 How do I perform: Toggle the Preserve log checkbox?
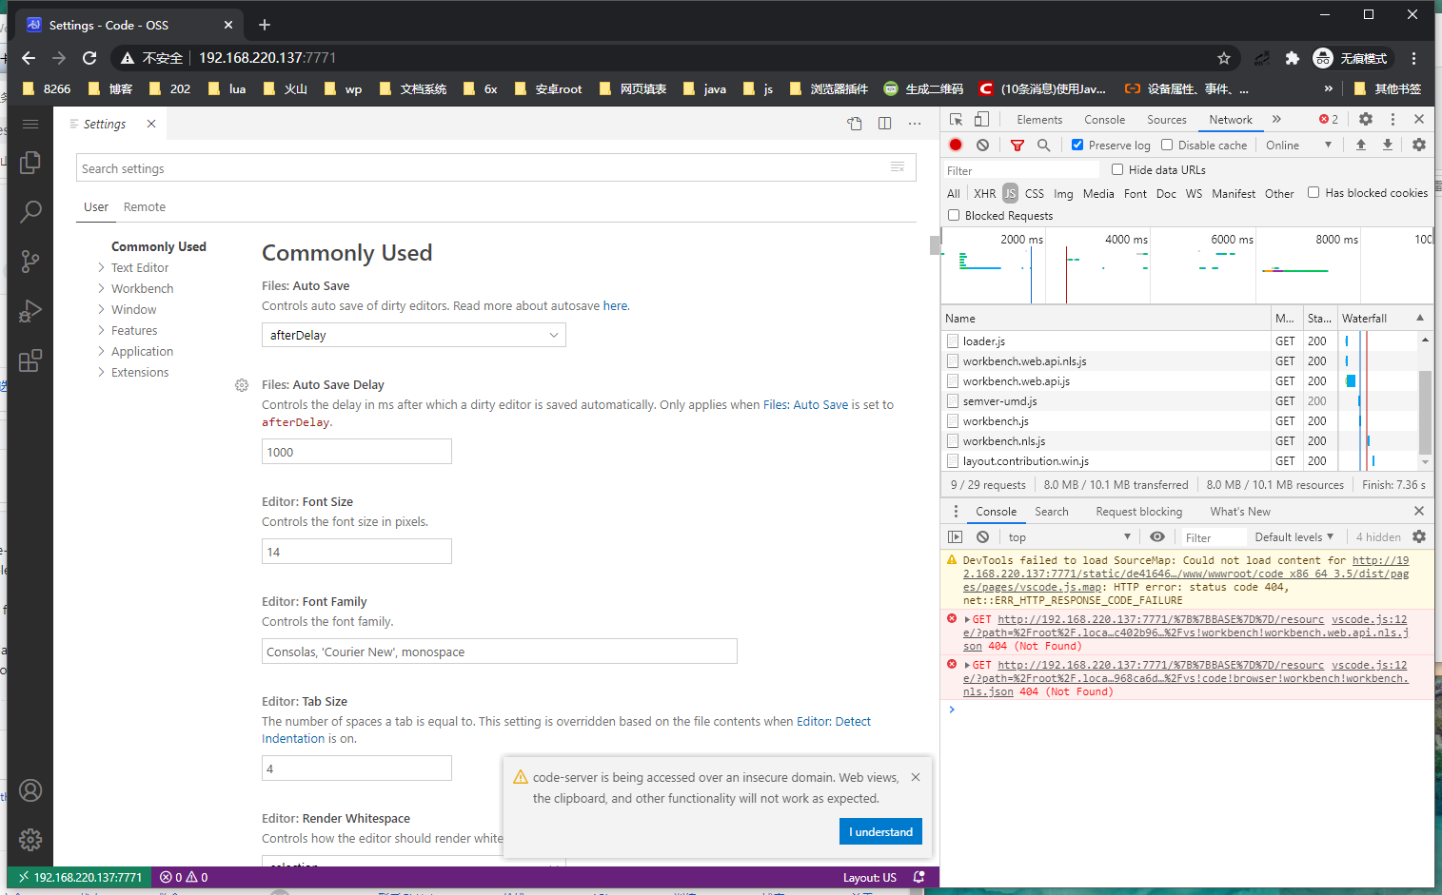tap(1077, 145)
